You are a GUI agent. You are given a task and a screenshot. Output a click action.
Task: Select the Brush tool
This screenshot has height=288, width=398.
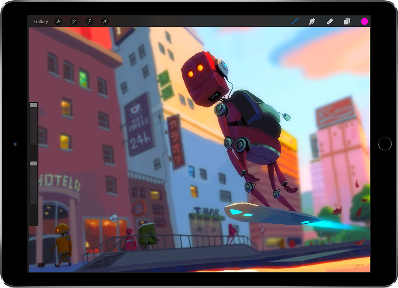click(295, 21)
